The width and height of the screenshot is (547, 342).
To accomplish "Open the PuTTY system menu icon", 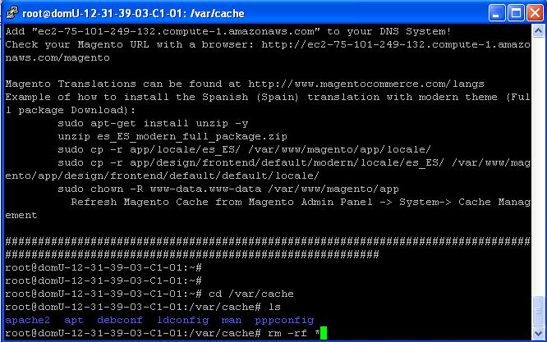I will (x=11, y=13).
